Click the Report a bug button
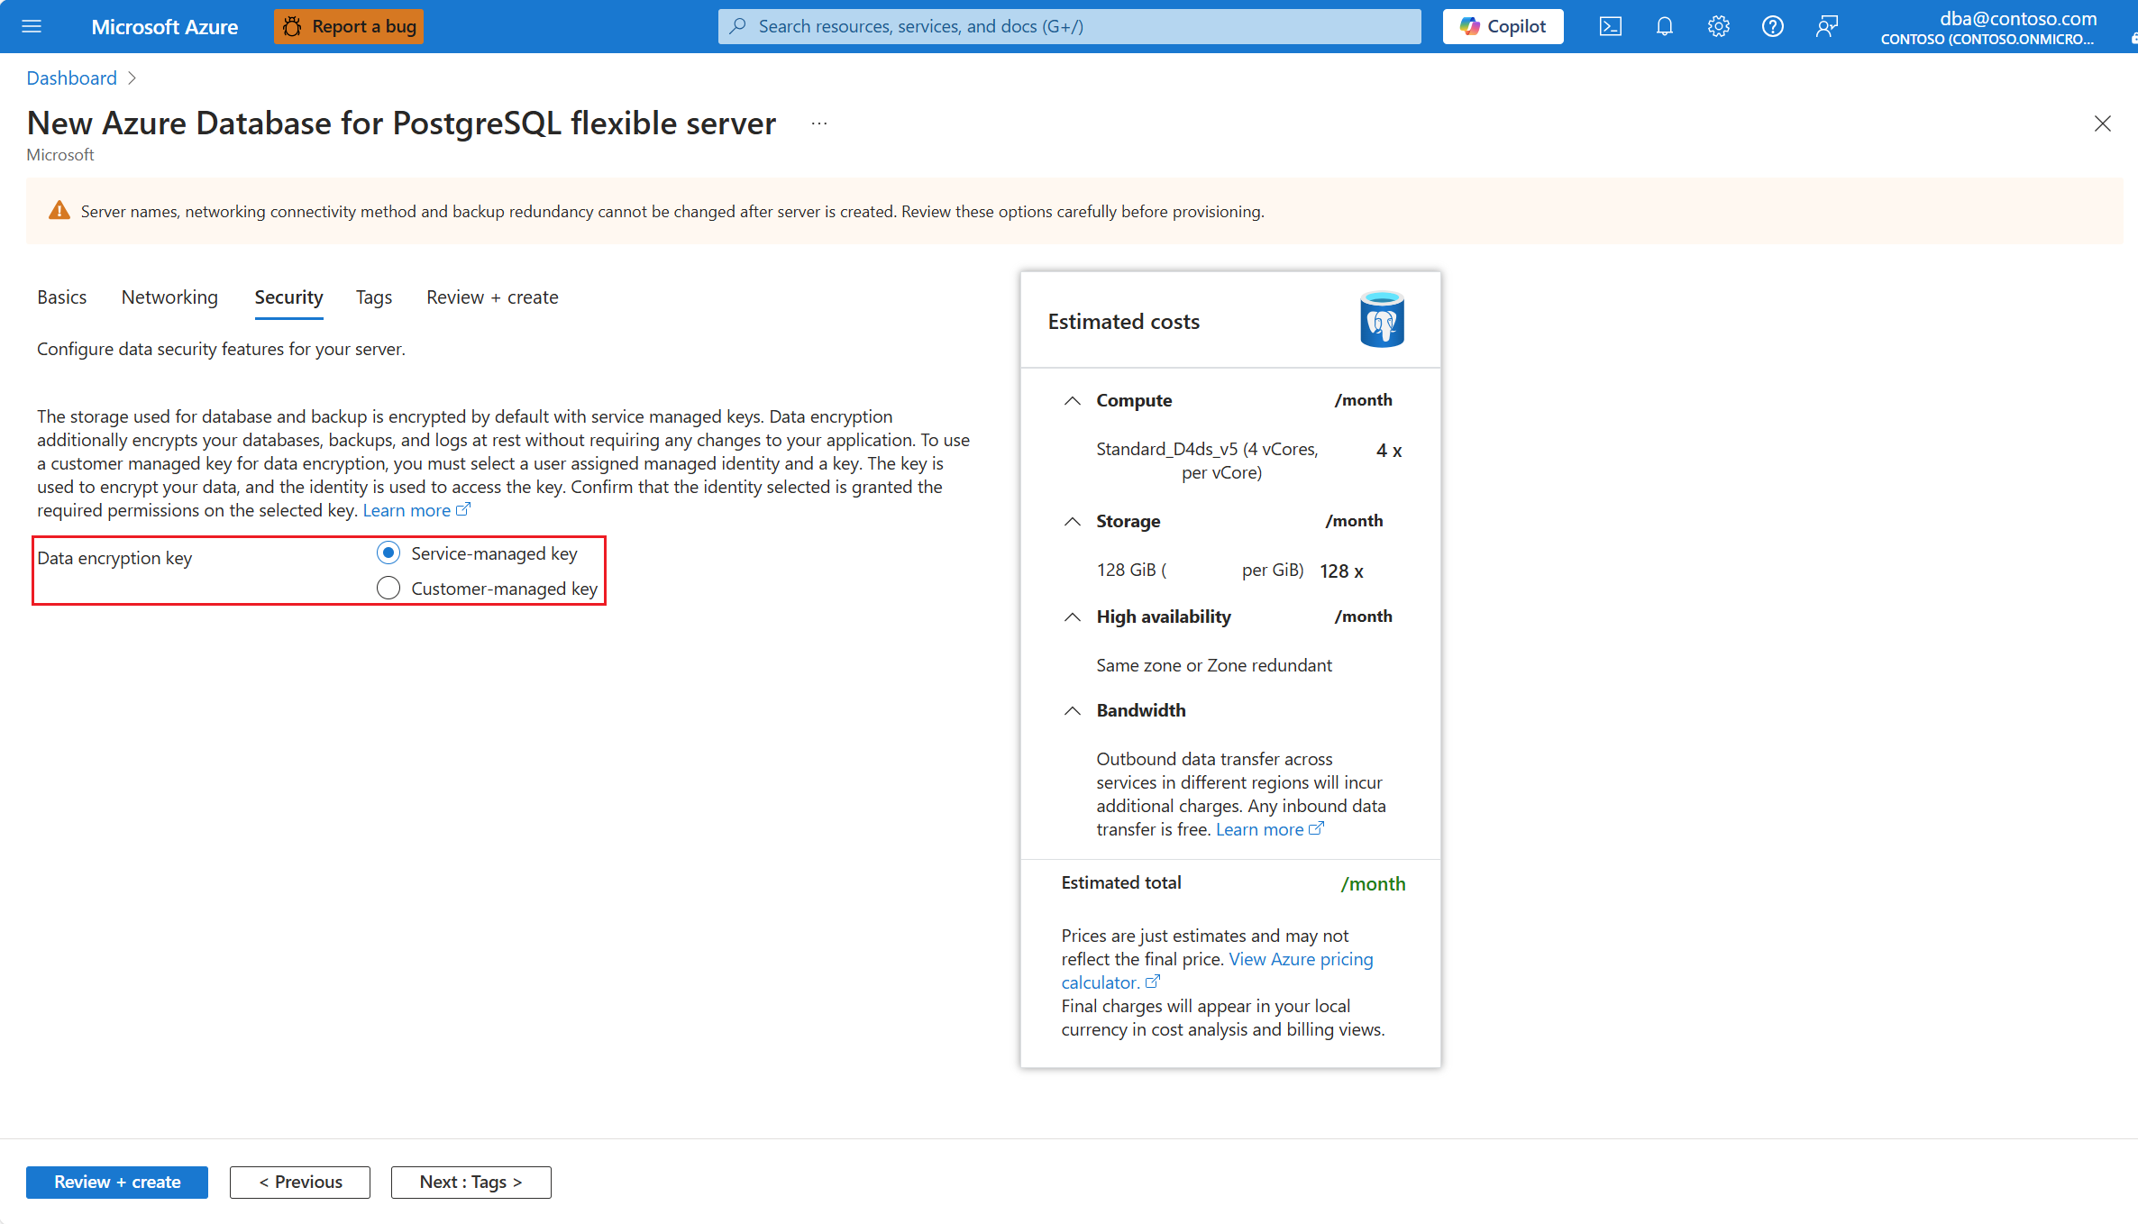Image resolution: width=2138 pixels, height=1224 pixels. [x=349, y=26]
